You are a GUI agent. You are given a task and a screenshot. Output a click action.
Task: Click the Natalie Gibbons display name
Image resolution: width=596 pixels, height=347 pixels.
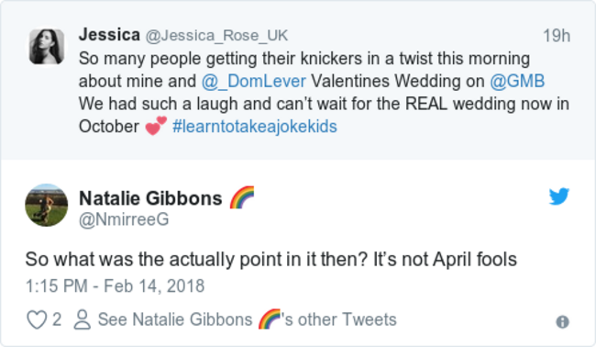coord(150,198)
